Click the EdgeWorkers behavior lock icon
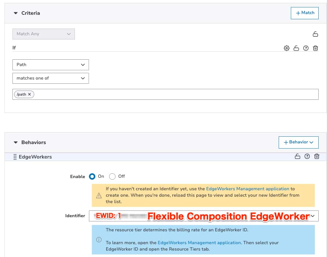 298,157
